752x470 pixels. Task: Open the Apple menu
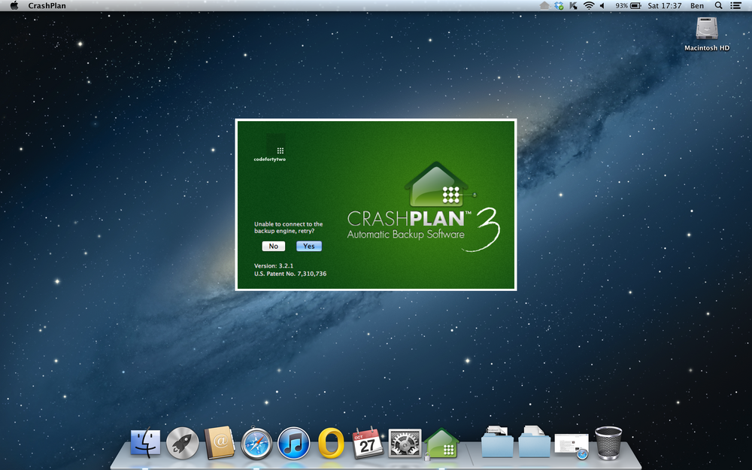[x=14, y=6]
